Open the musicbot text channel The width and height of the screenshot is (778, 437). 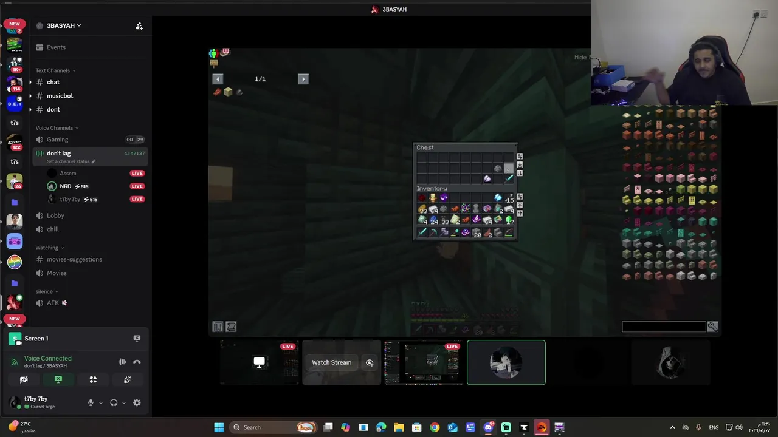90,96
